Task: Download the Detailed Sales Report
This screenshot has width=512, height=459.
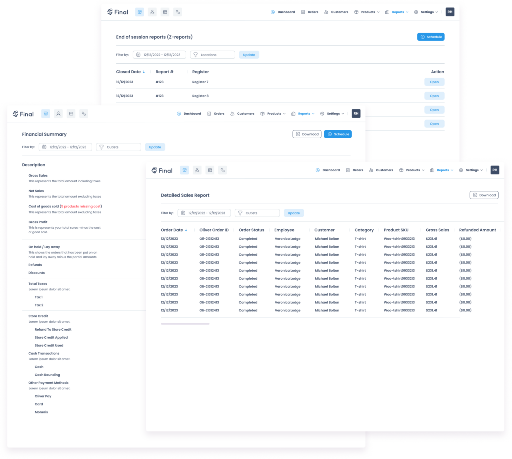Action: coord(484,195)
